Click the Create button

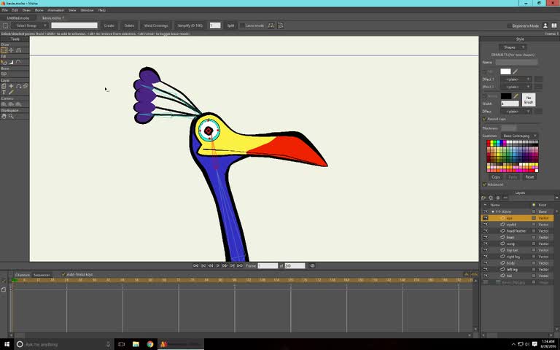click(x=109, y=26)
